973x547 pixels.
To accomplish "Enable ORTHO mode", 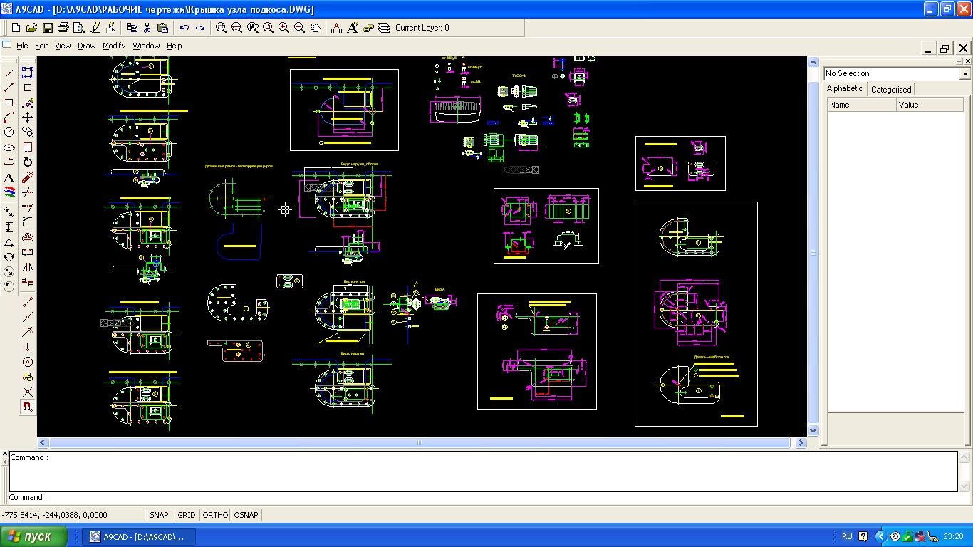I will click(x=215, y=515).
